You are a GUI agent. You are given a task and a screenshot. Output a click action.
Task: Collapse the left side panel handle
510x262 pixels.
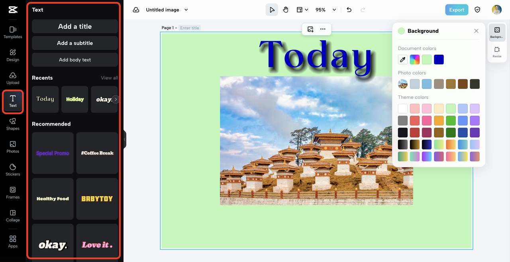125,139
